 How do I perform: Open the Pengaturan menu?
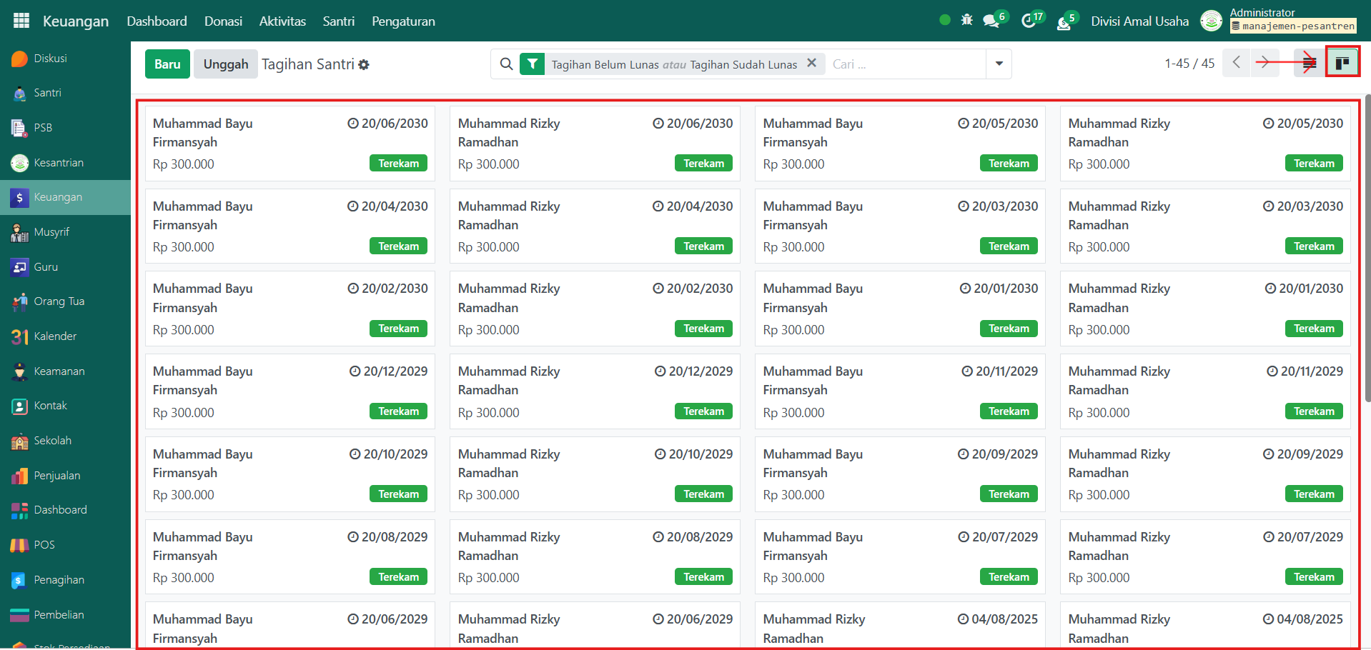(x=403, y=21)
